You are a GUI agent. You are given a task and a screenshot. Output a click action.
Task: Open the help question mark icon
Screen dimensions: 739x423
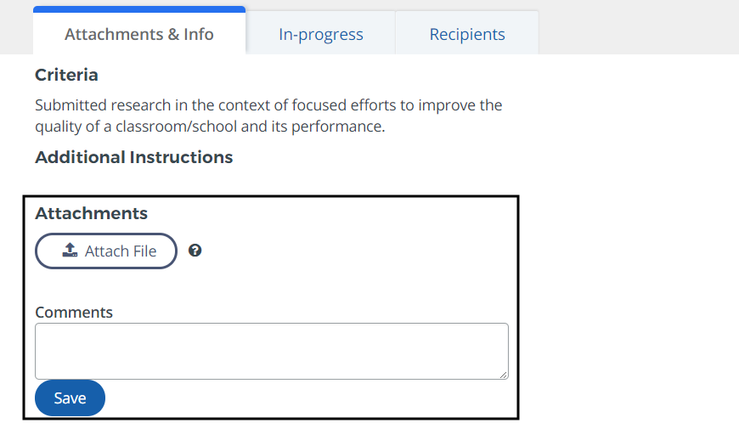point(195,251)
